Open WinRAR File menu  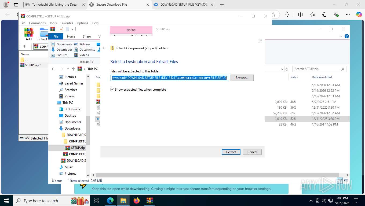click(x=23, y=23)
